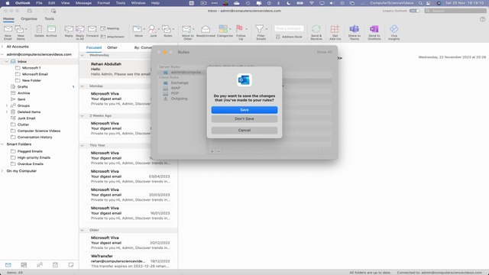Click the Read/Unread open envelope icon
Screen dimensions: 489x275
206,29
